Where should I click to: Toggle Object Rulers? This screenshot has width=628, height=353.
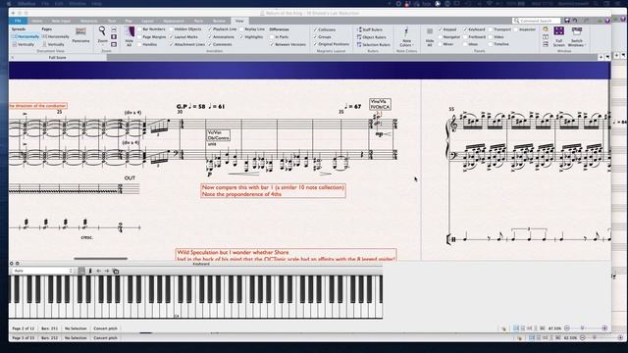(x=371, y=37)
